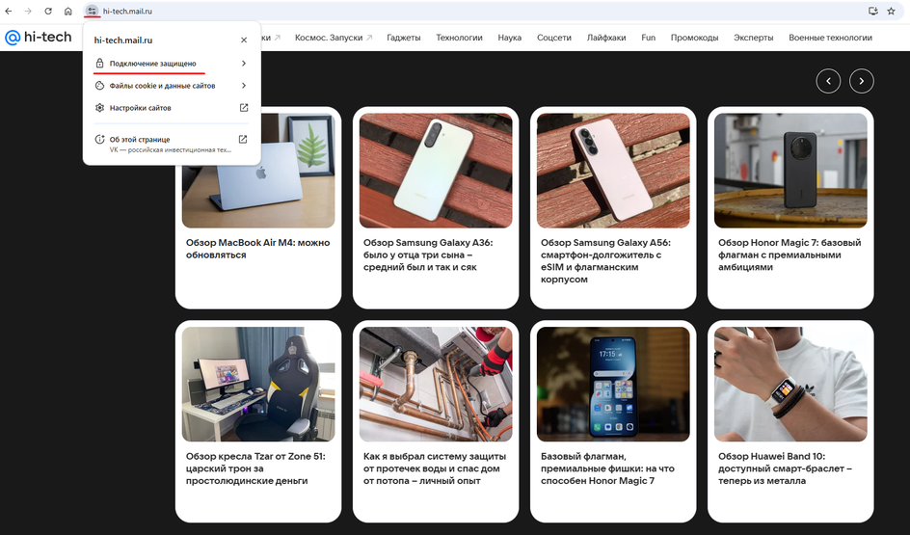Click the lock icon beside Подключение защищено
Screen dimensions: 910x535
(x=99, y=64)
